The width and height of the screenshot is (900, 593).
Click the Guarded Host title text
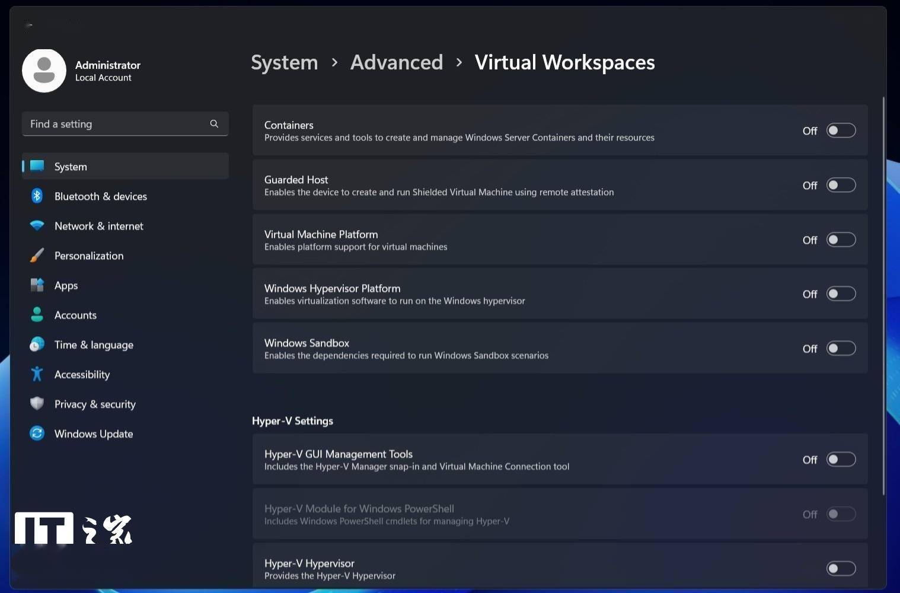[296, 180]
